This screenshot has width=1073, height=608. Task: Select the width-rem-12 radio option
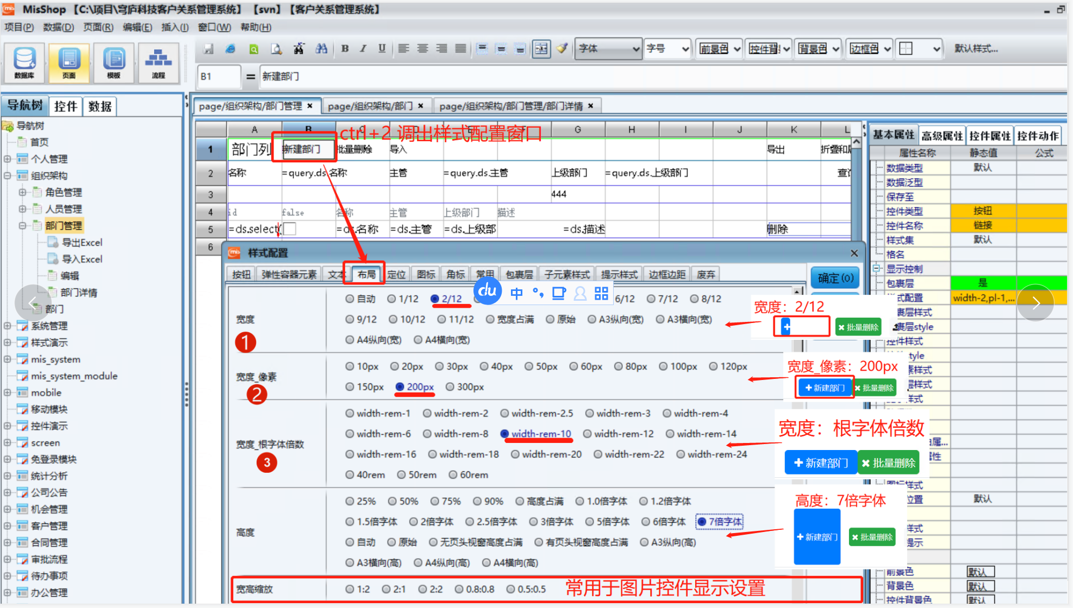click(x=588, y=434)
